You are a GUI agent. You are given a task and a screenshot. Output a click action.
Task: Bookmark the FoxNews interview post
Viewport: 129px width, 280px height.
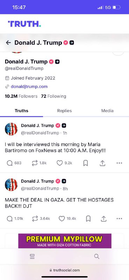tap(86, 163)
